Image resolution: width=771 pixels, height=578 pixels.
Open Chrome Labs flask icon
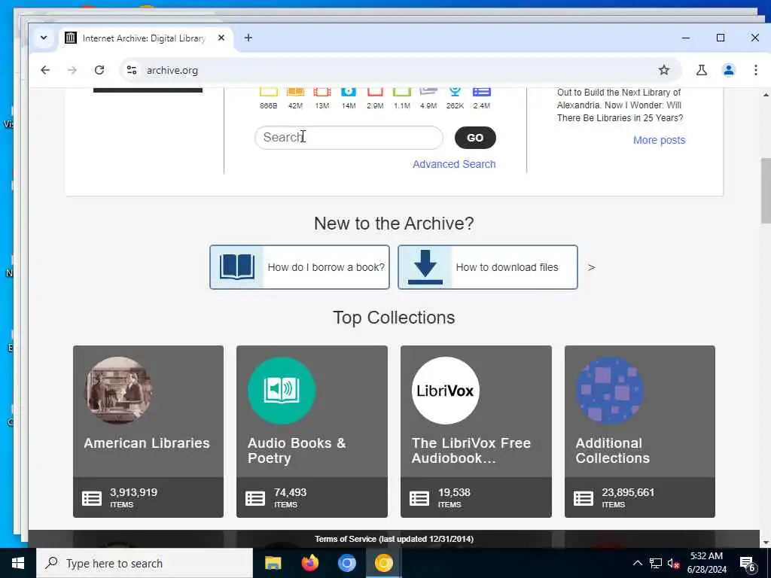pyautogui.click(x=702, y=70)
